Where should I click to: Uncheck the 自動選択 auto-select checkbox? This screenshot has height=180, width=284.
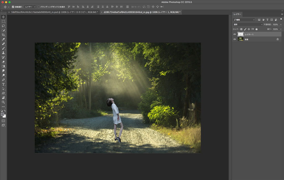click(x=13, y=7)
